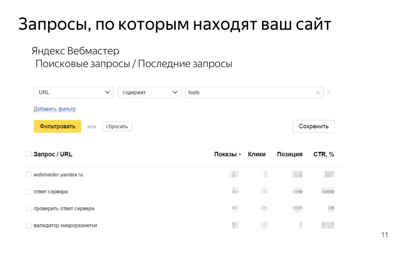Save the filter with Сохранить
Viewport: 407px width, 253px height.
(x=314, y=126)
